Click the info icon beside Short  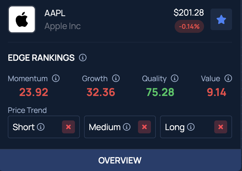click(x=41, y=127)
